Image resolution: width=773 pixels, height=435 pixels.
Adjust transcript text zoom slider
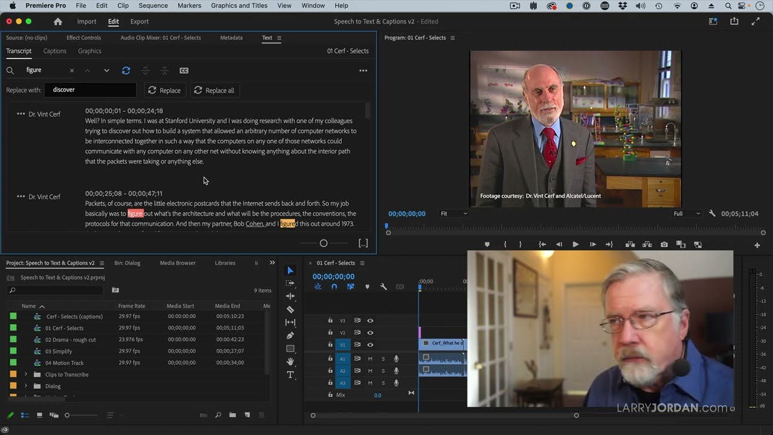click(x=324, y=243)
